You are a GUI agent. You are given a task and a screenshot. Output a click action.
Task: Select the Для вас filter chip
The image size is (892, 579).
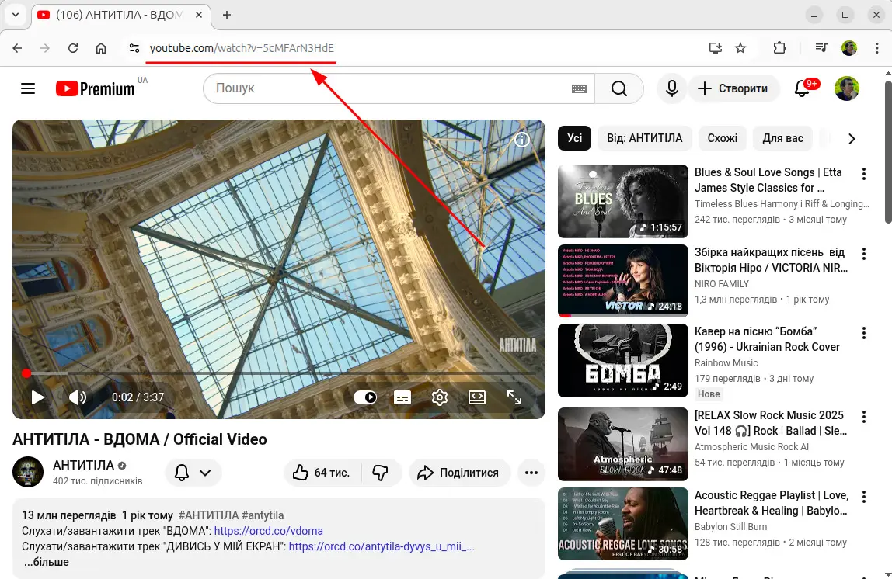pos(782,137)
